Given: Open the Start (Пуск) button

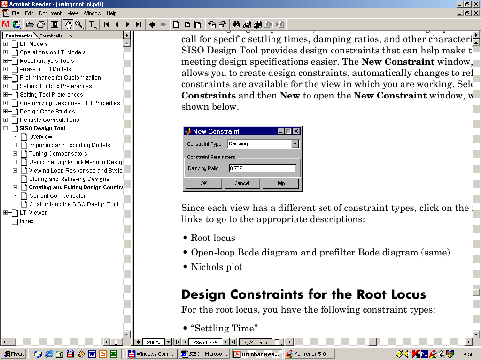Looking at the screenshot, I should click(x=14, y=354).
